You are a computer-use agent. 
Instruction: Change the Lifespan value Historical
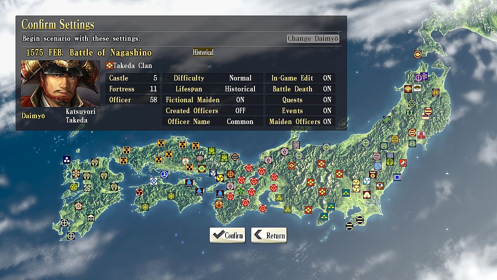tap(240, 89)
